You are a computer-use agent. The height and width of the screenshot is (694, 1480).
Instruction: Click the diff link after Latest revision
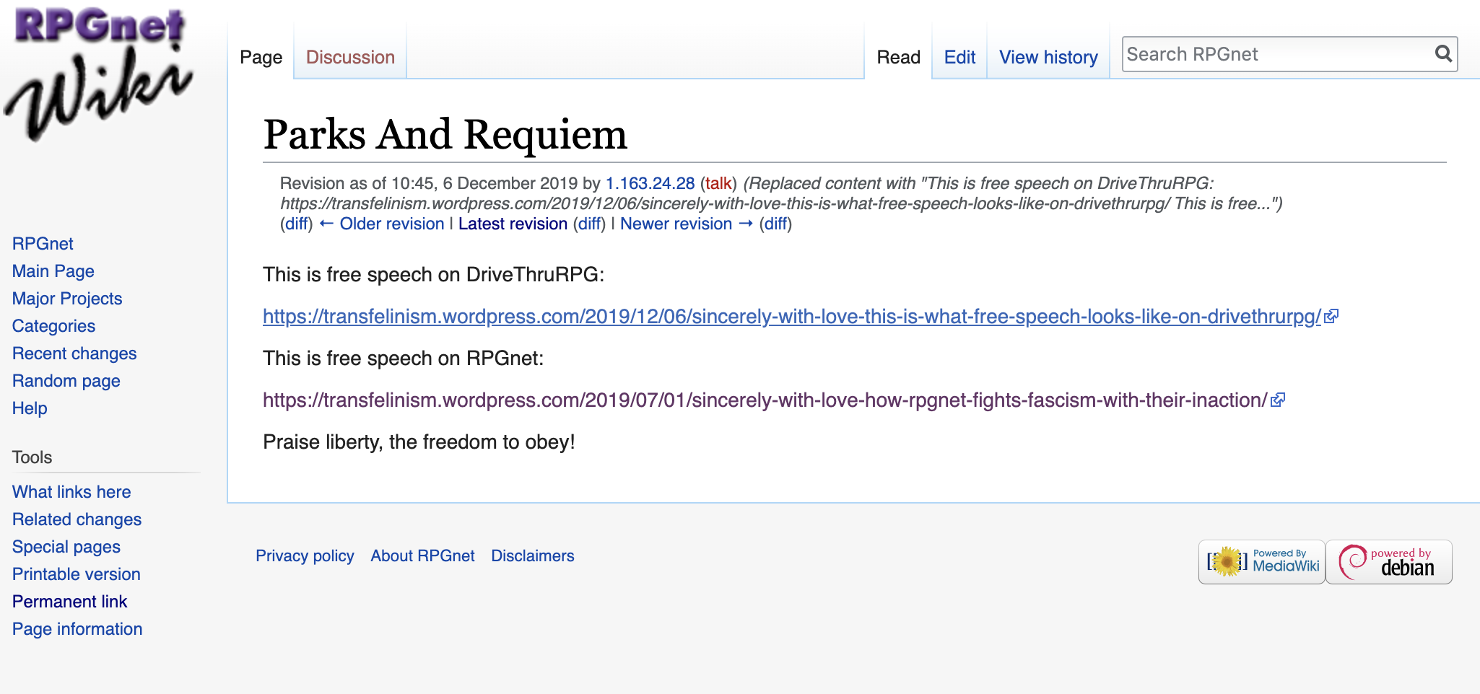click(590, 224)
